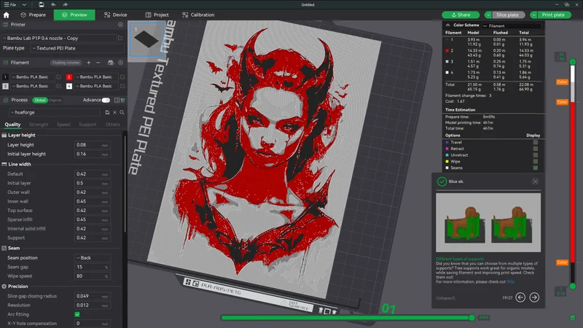The width and height of the screenshot is (583, 328).
Task: Open the Strength settings tab
Action: 39,124
